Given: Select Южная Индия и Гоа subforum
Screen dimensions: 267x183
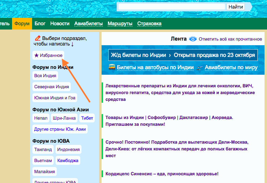Looking at the screenshot, I should (55, 98).
